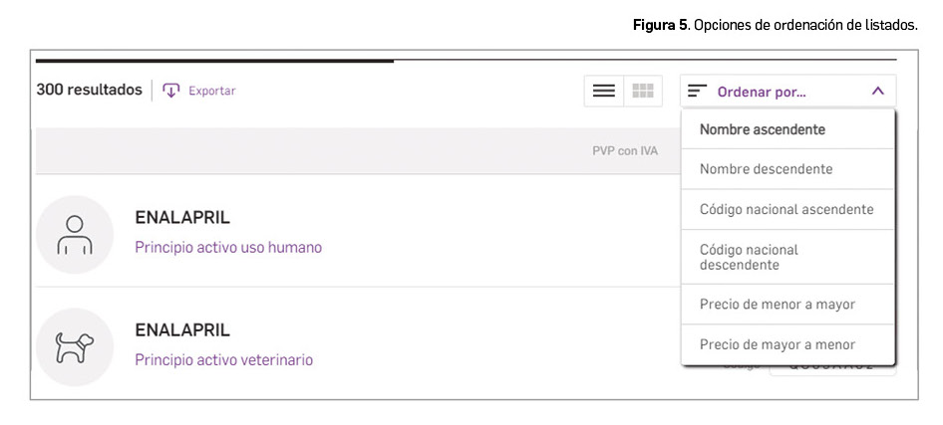This screenshot has width=943, height=425.
Task: Click the sort lines icon
Action: (698, 91)
